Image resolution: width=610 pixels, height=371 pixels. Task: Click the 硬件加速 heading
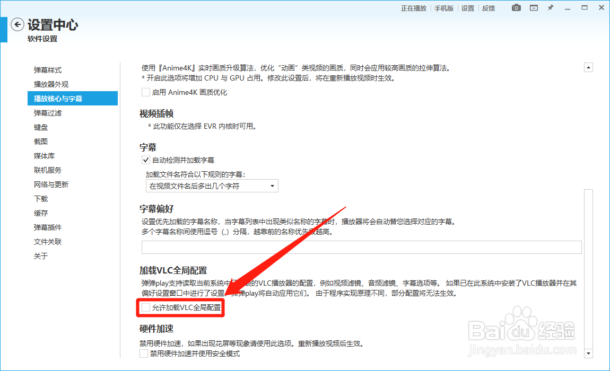point(156,329)
